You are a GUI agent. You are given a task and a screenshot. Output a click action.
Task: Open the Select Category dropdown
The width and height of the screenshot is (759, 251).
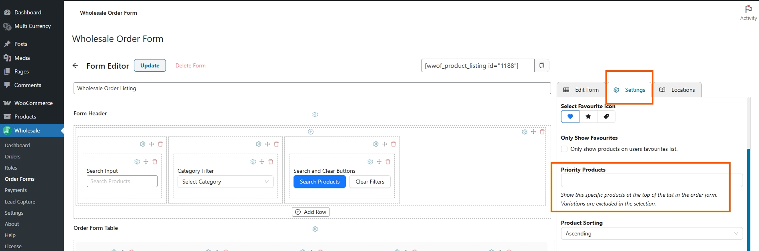pos(226,182)
